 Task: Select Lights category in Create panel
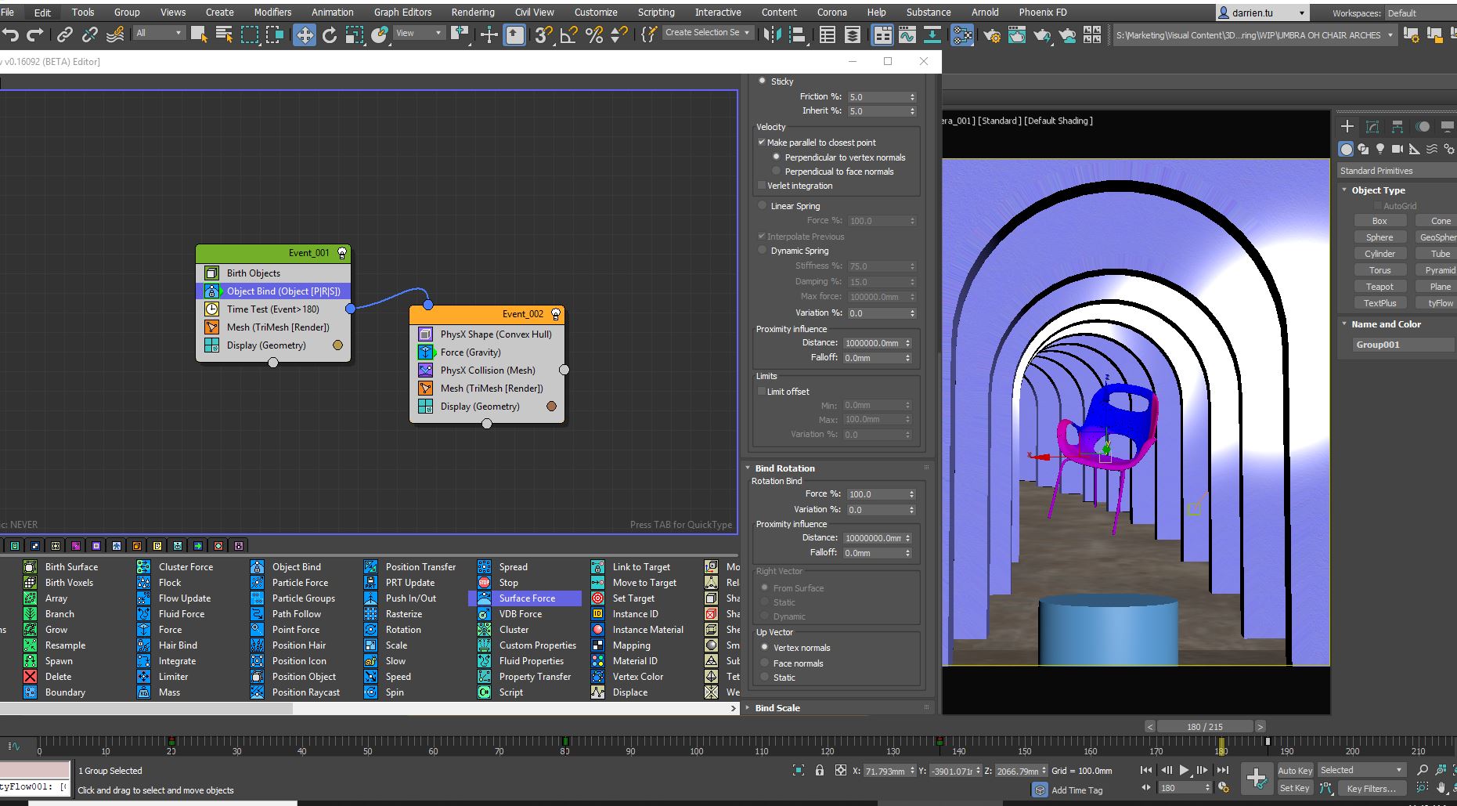(x=1380, y=149)
